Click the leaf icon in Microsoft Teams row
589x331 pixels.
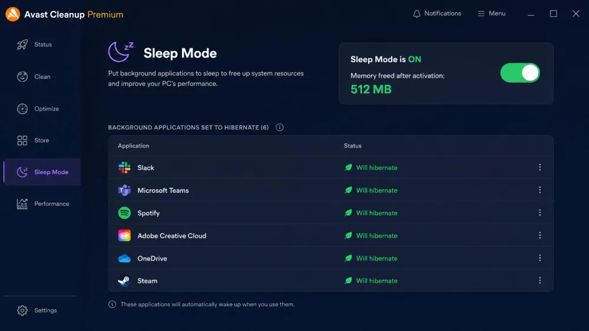[348, 190]
